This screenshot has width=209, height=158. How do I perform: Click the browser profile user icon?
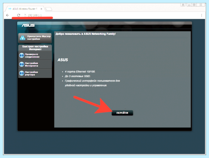click(x=183, y=5)
